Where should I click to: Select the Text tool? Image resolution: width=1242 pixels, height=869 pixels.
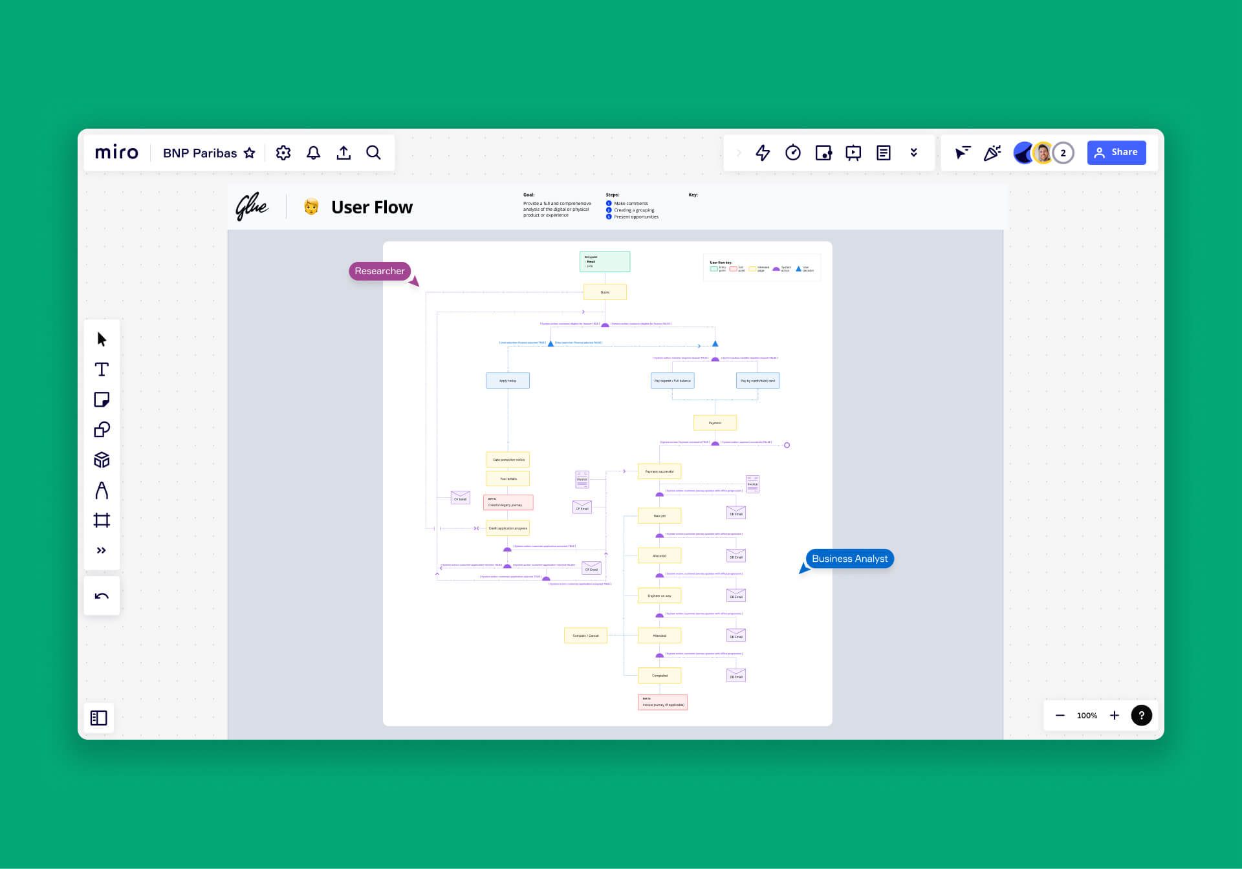(102, 369)
